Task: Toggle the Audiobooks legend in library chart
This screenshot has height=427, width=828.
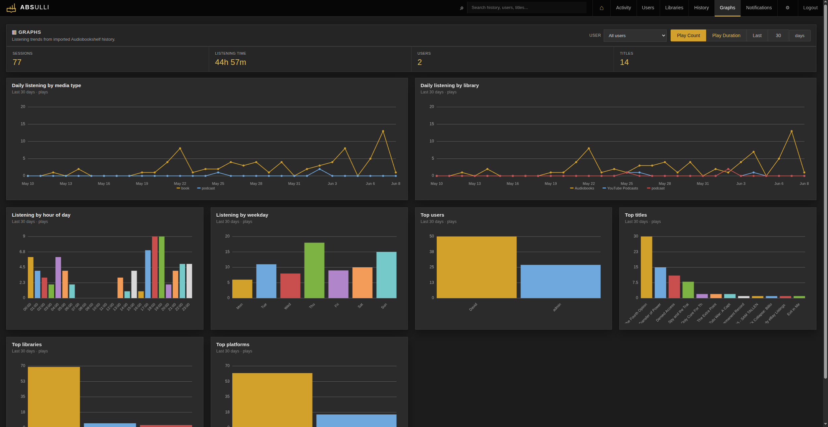Action: [582, 188]
